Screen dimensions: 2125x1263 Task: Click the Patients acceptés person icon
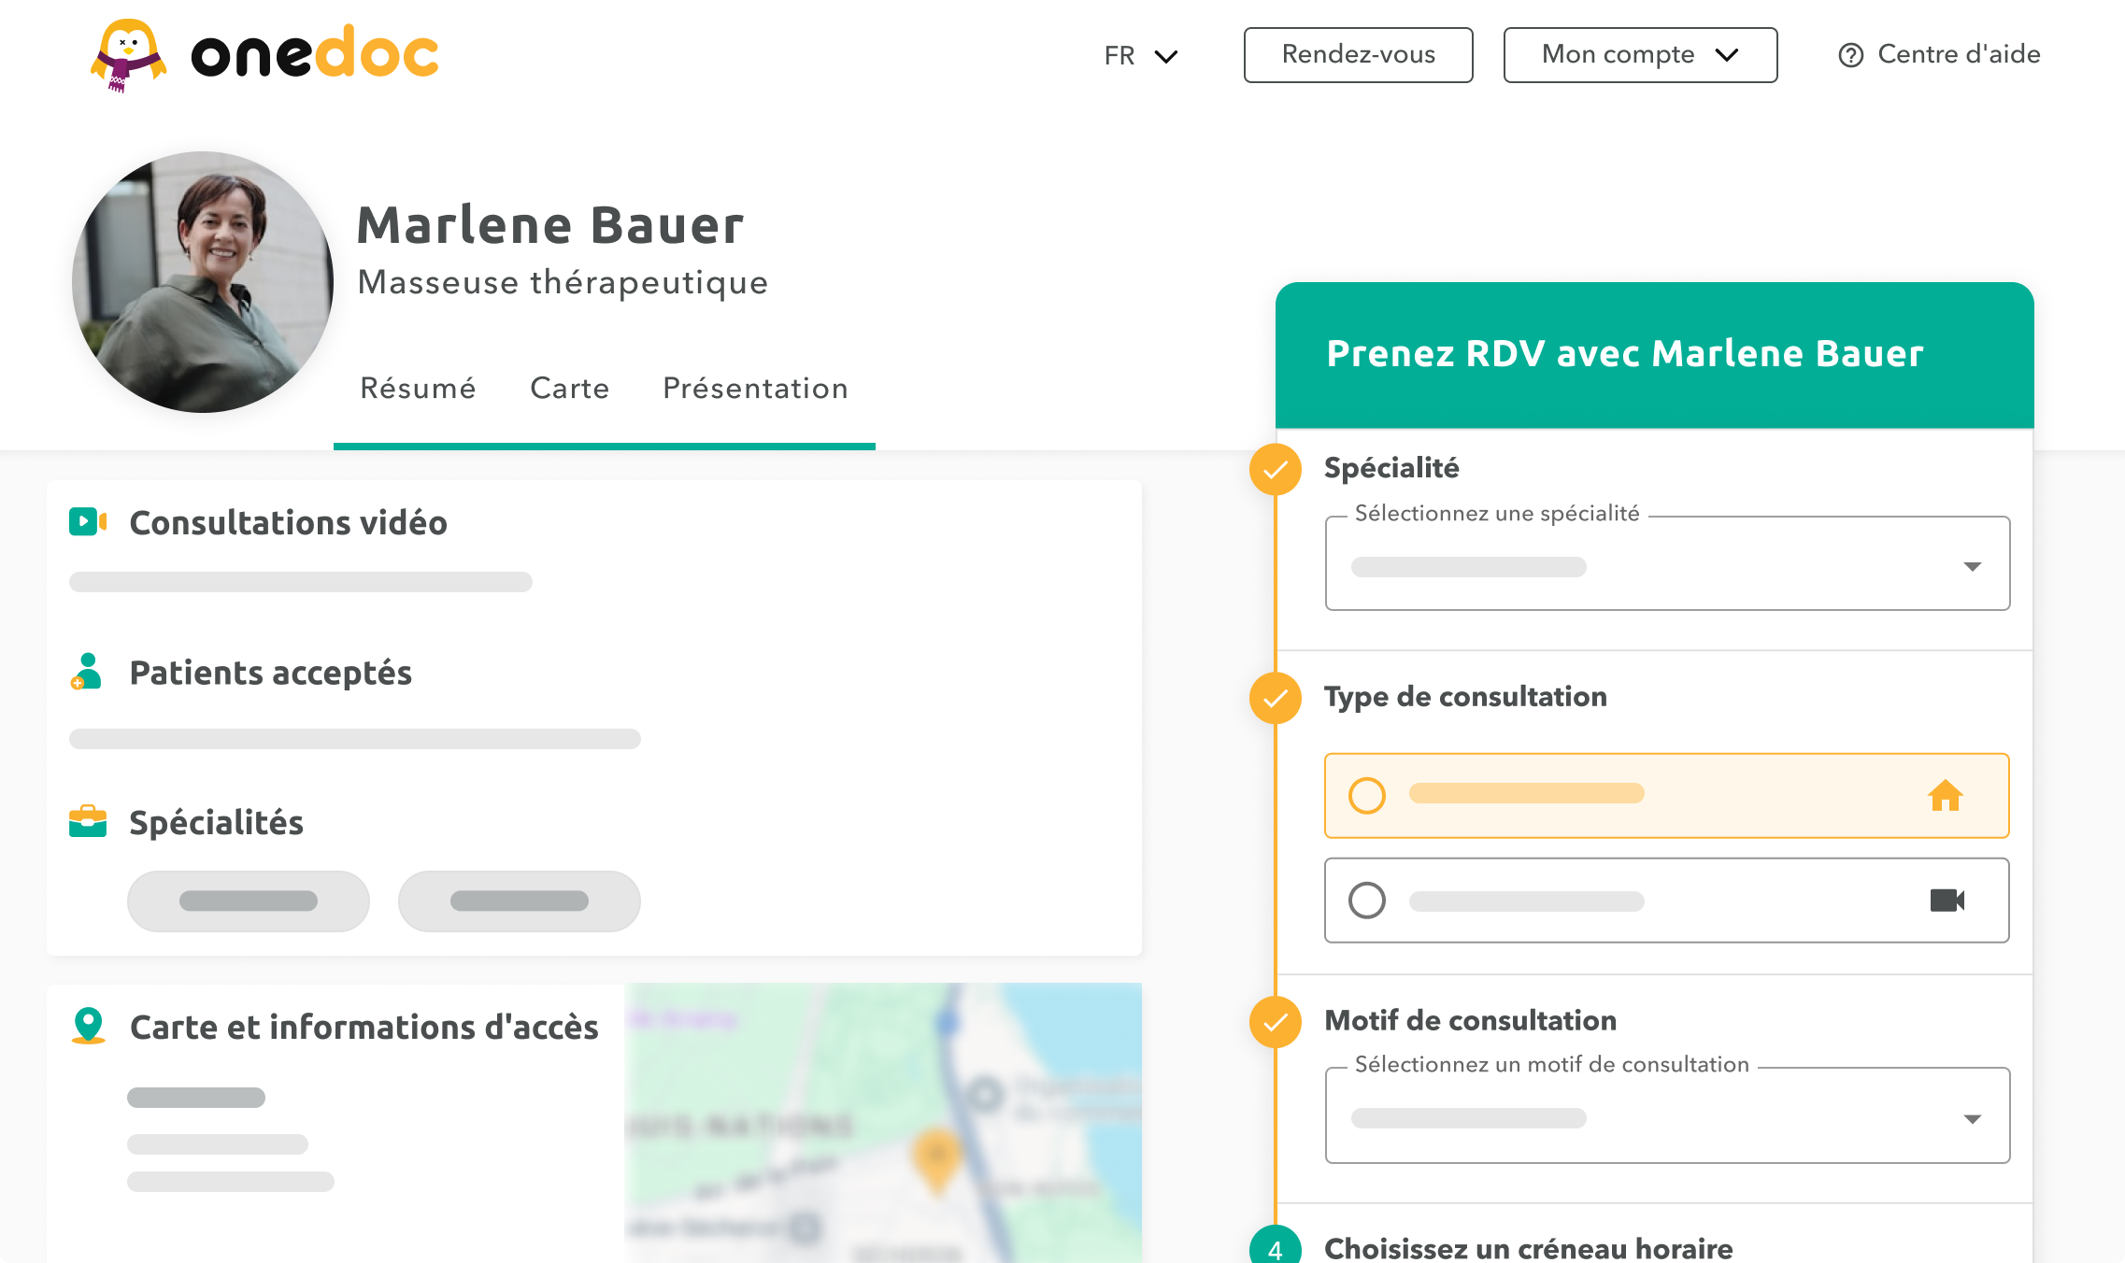[86, 672]
